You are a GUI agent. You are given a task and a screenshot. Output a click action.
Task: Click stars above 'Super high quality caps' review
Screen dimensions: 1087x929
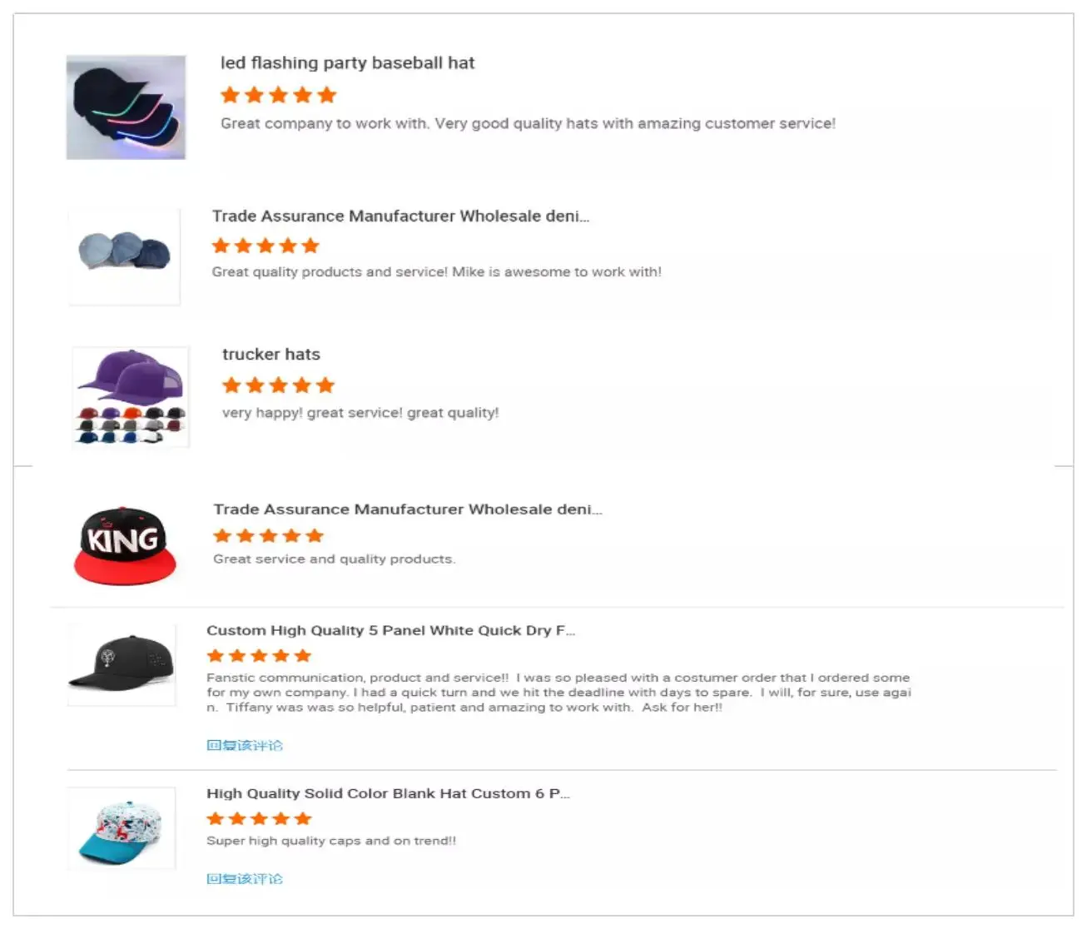tap(259, 819)
